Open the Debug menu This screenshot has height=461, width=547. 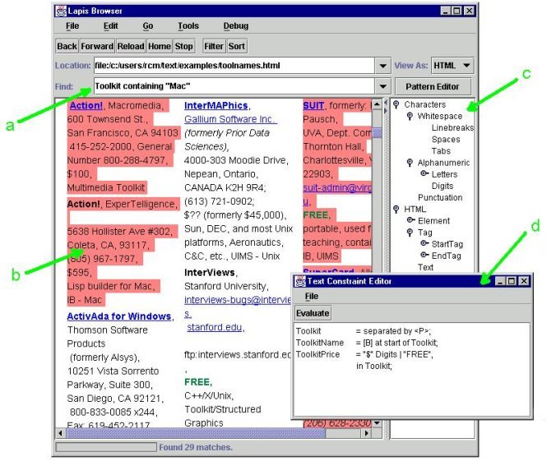point(235,26)
